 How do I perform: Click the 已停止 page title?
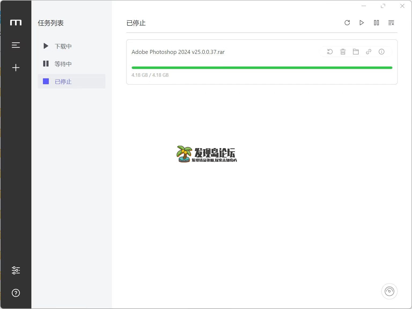136,23
